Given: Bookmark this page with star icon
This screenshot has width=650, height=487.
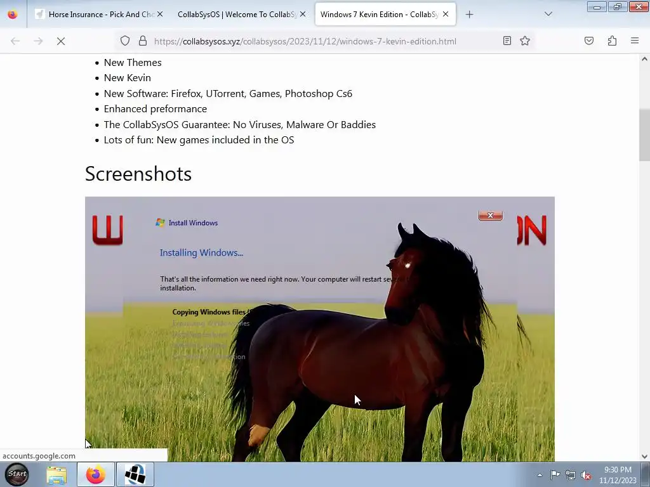Looking at the screenshot, I should tap(525, 41).
